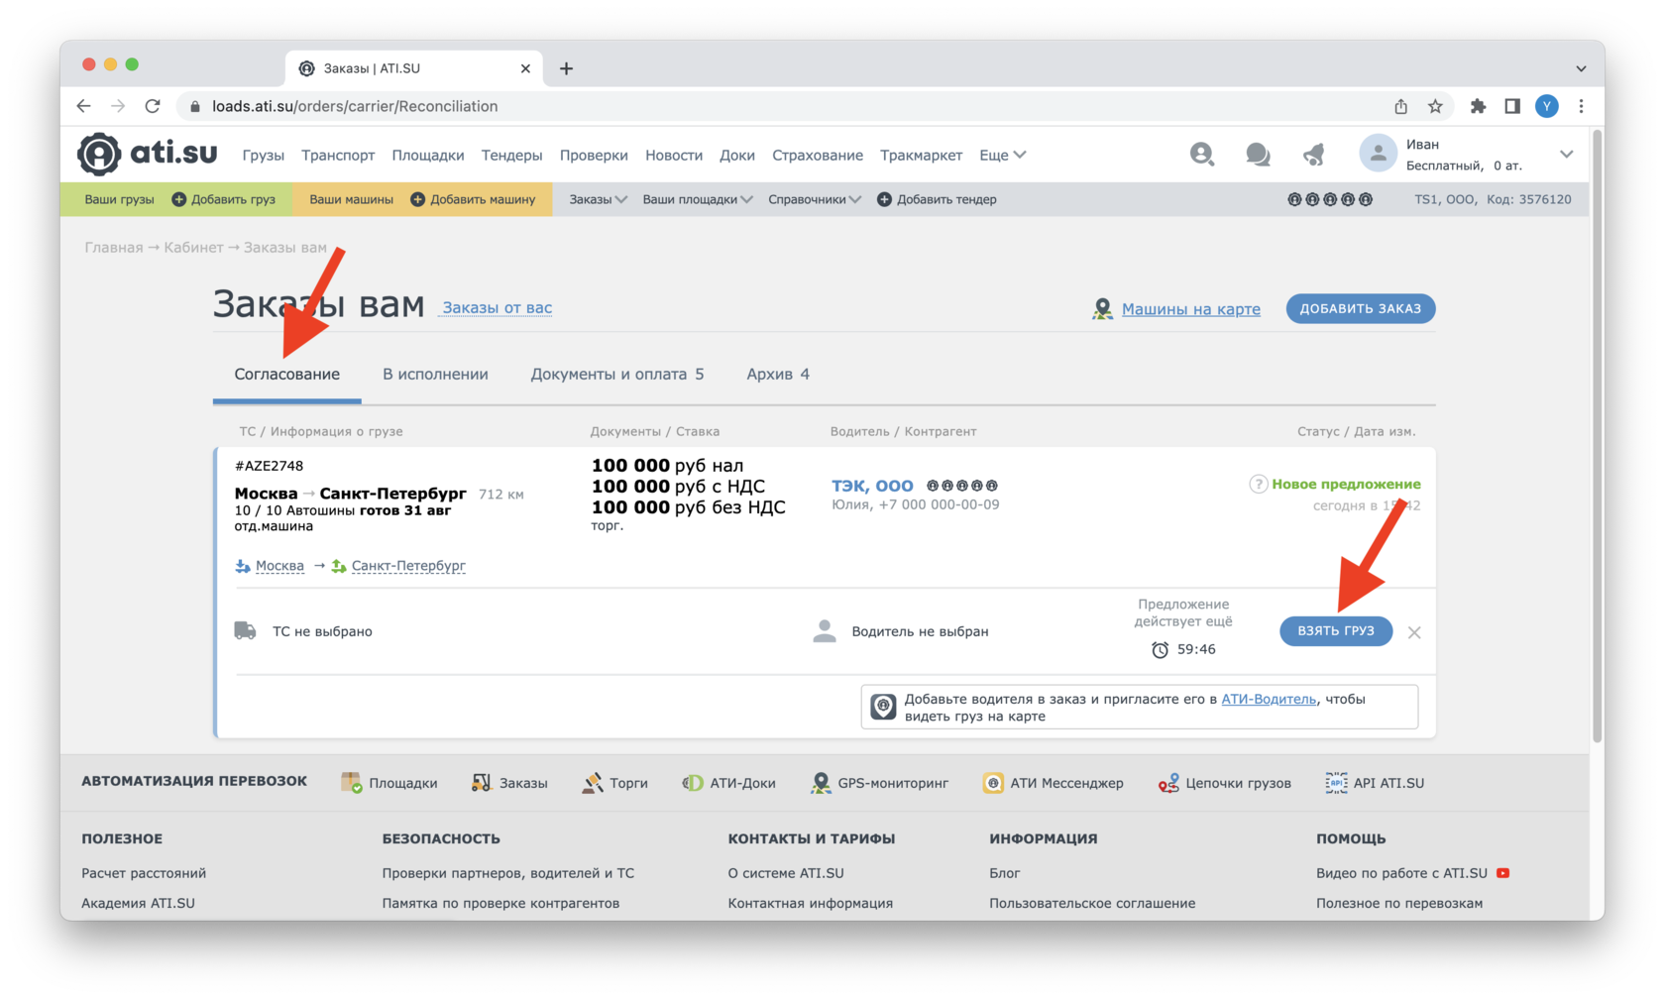The image size is (1665, 1000).
Task: Switch to the Архив tab
Action: click(x=777, y=375)
